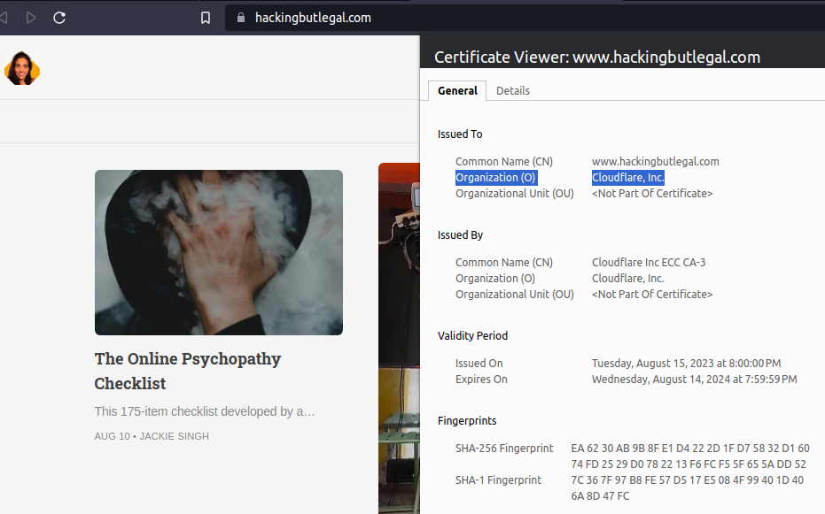
Task: Click the Issued On date 'August 15, 2023'
Action: 686,364
